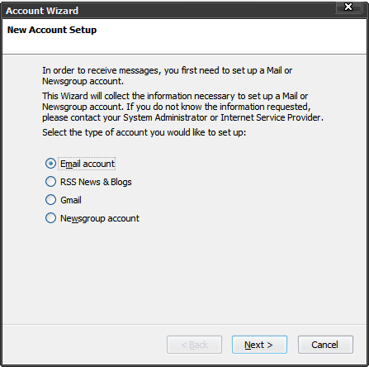Select the Newsgroup account radio circle

tap(50, 218)
